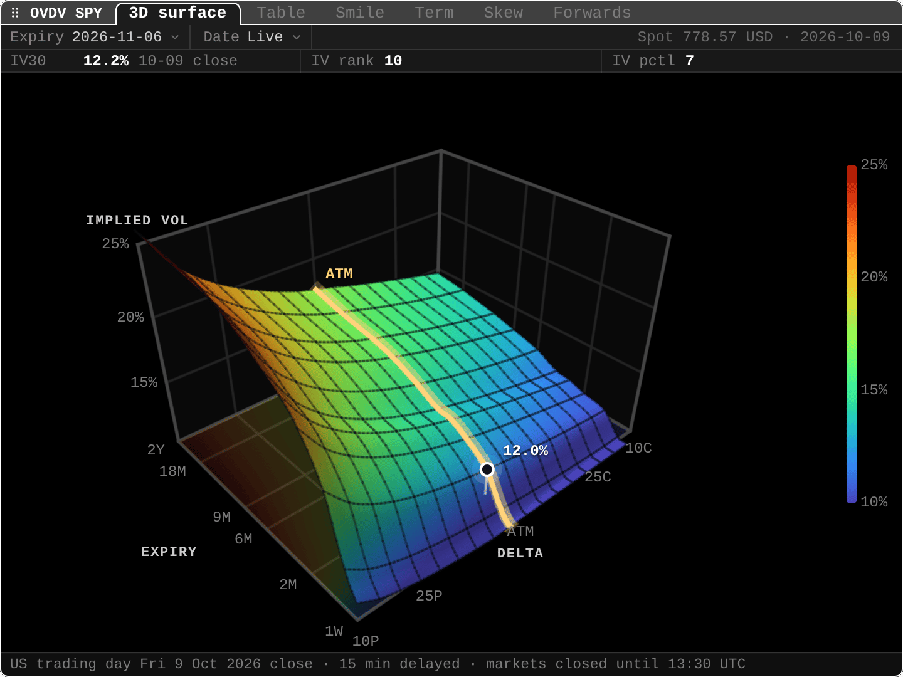
Task: Click the EXPIRY axis title
Action: point(169,552)
